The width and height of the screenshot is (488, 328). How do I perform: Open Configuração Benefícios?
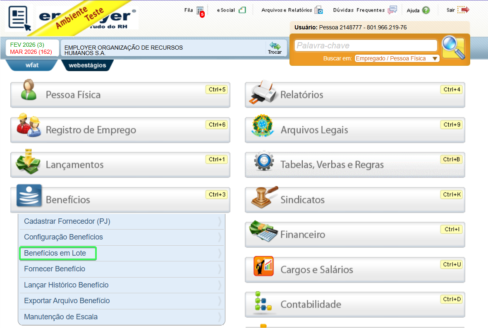pos(122,237)
